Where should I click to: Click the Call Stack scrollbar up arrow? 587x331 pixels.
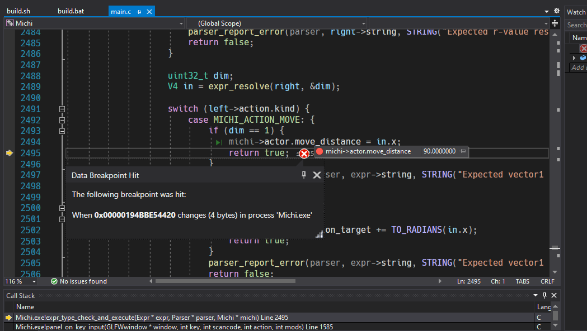[555, 306]
